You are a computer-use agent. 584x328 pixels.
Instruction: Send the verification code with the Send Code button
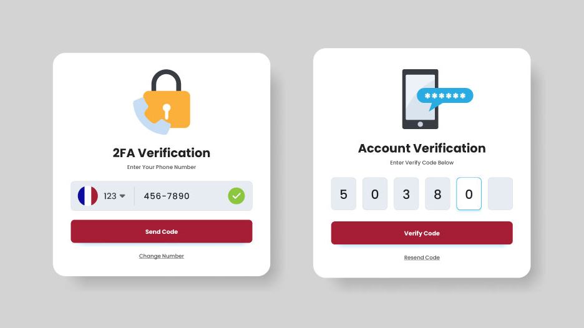[162, 231]
